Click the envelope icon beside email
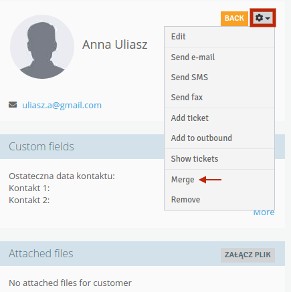This screenshot has height=292, width=291. point(13,104)
